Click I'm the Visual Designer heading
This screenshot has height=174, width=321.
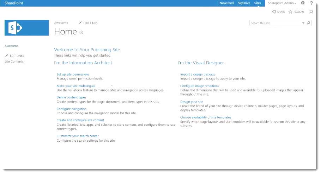point(201,63)
